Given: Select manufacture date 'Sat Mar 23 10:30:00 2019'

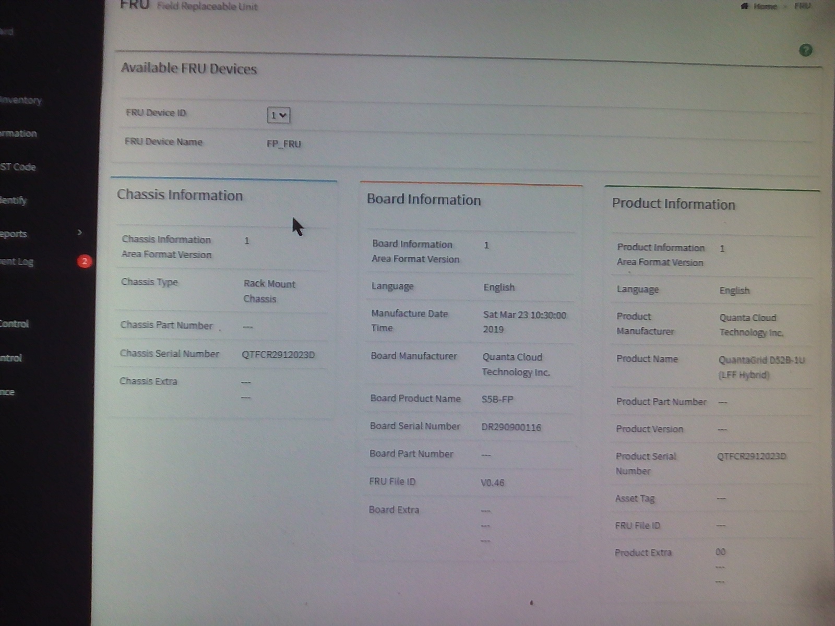Looking at the screenshot, I should (524, 322).
